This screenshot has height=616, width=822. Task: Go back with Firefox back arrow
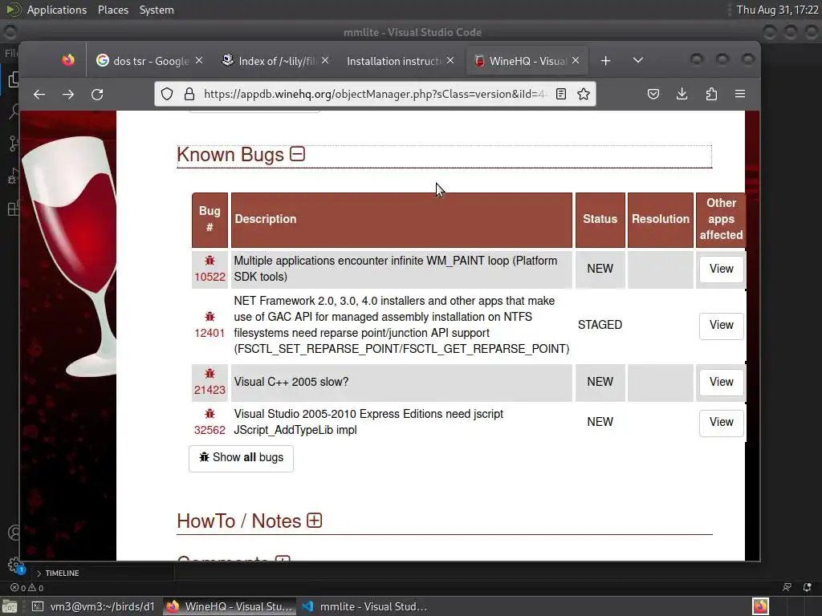point(39,95)
